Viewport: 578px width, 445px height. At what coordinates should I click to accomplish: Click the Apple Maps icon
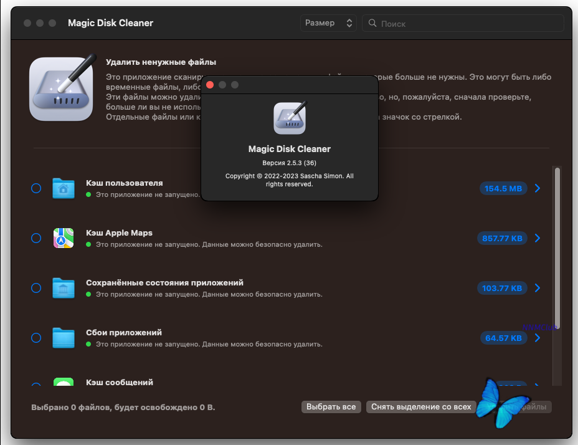[x=64, y=238]
